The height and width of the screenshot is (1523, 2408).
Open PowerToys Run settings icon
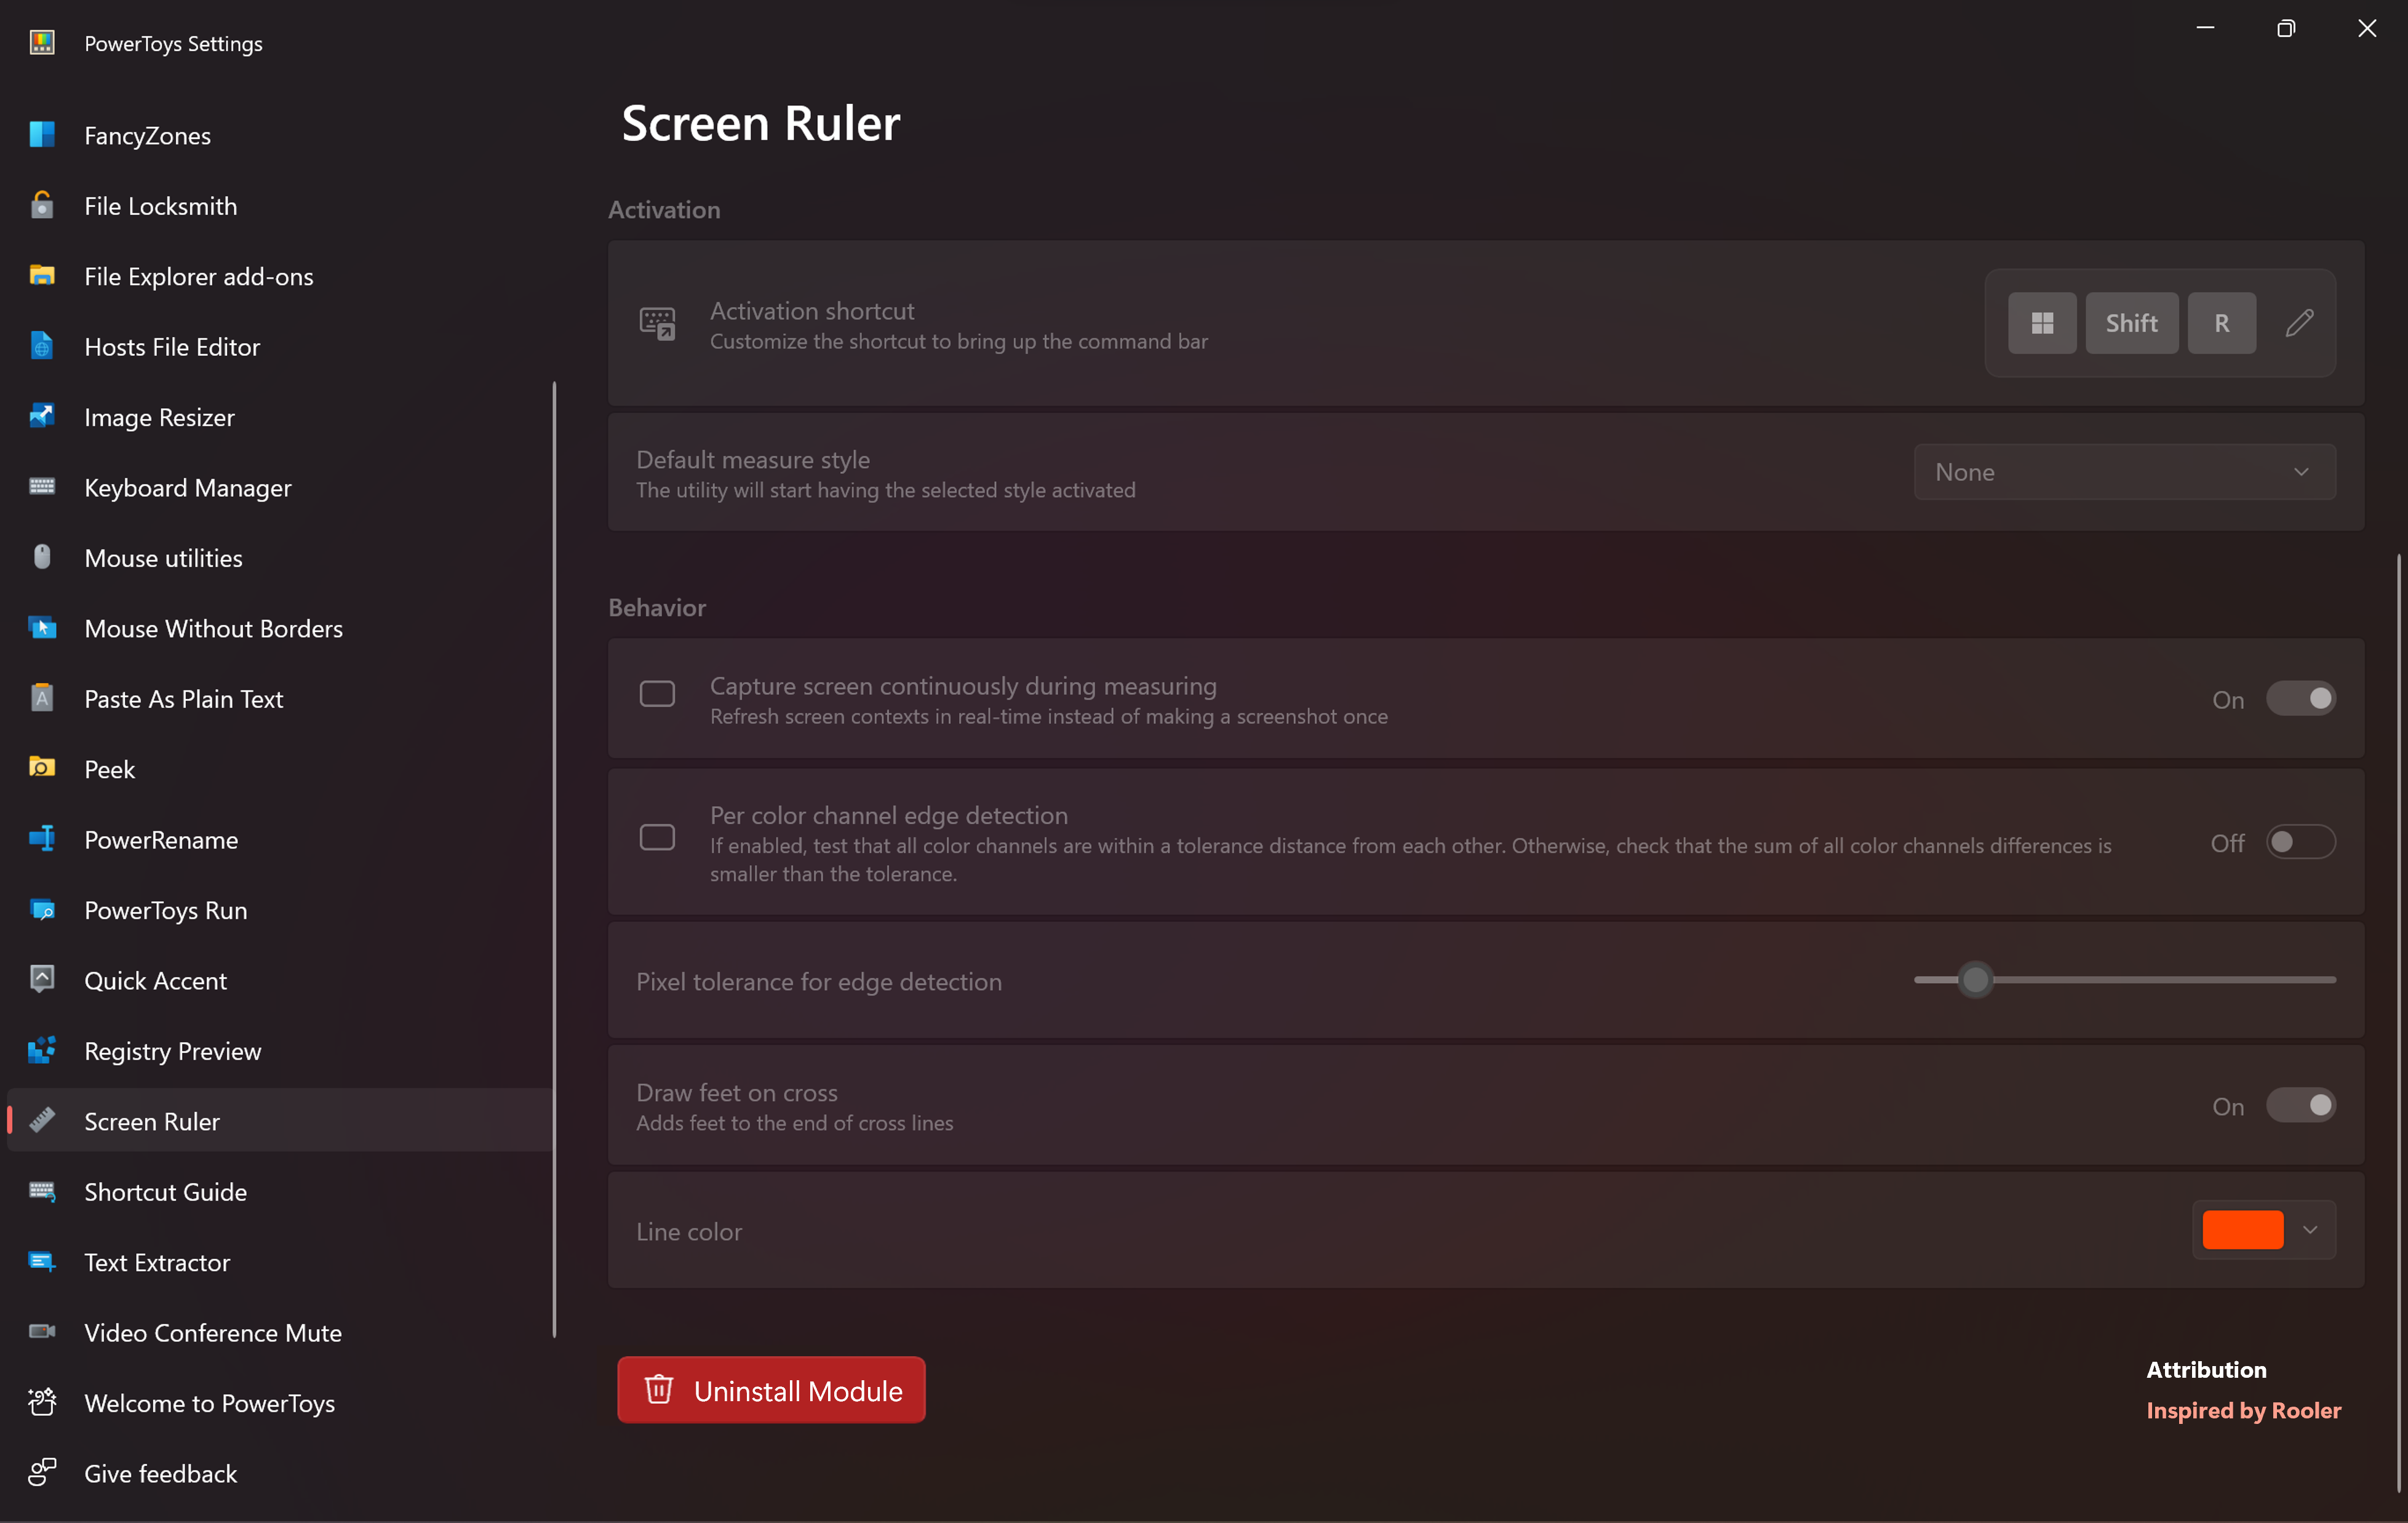pyautogui.click(x=41, y=910)
